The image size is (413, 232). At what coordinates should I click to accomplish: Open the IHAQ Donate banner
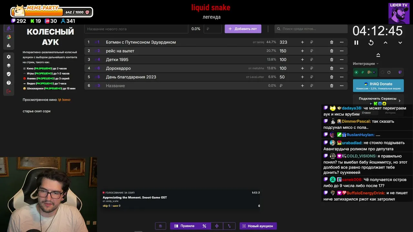[378, 85]
